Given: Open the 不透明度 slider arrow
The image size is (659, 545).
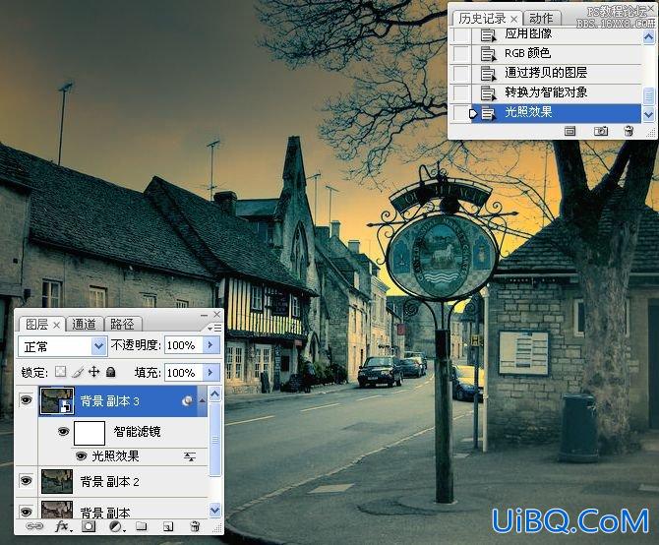Looking at the screenshot, I should (211, 345).
